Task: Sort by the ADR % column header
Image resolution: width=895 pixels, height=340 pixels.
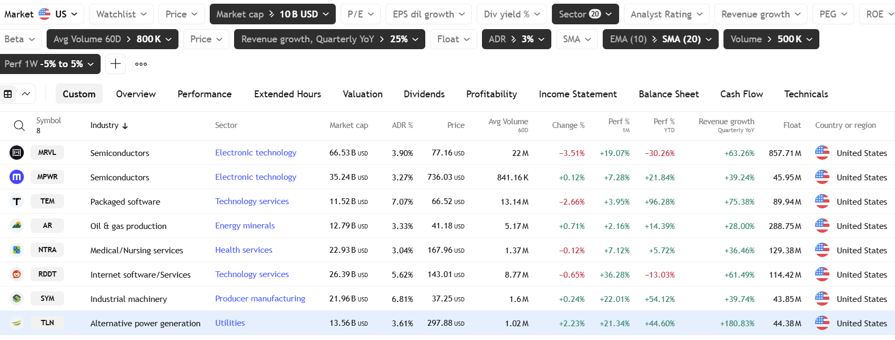Action: tap(402, 125)
